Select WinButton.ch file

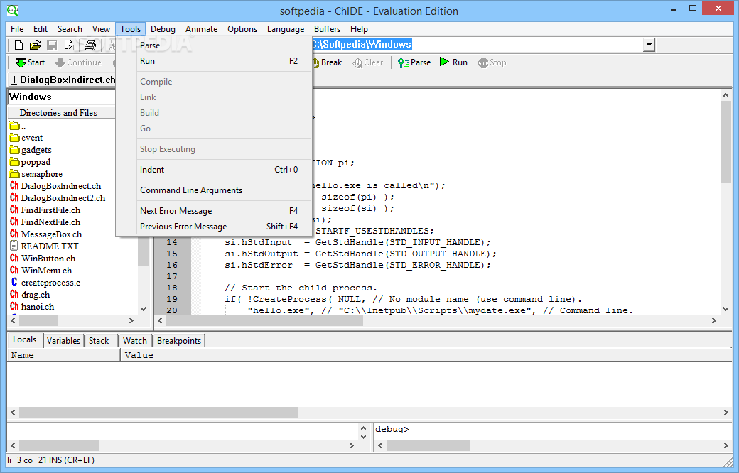click(43, 259)
